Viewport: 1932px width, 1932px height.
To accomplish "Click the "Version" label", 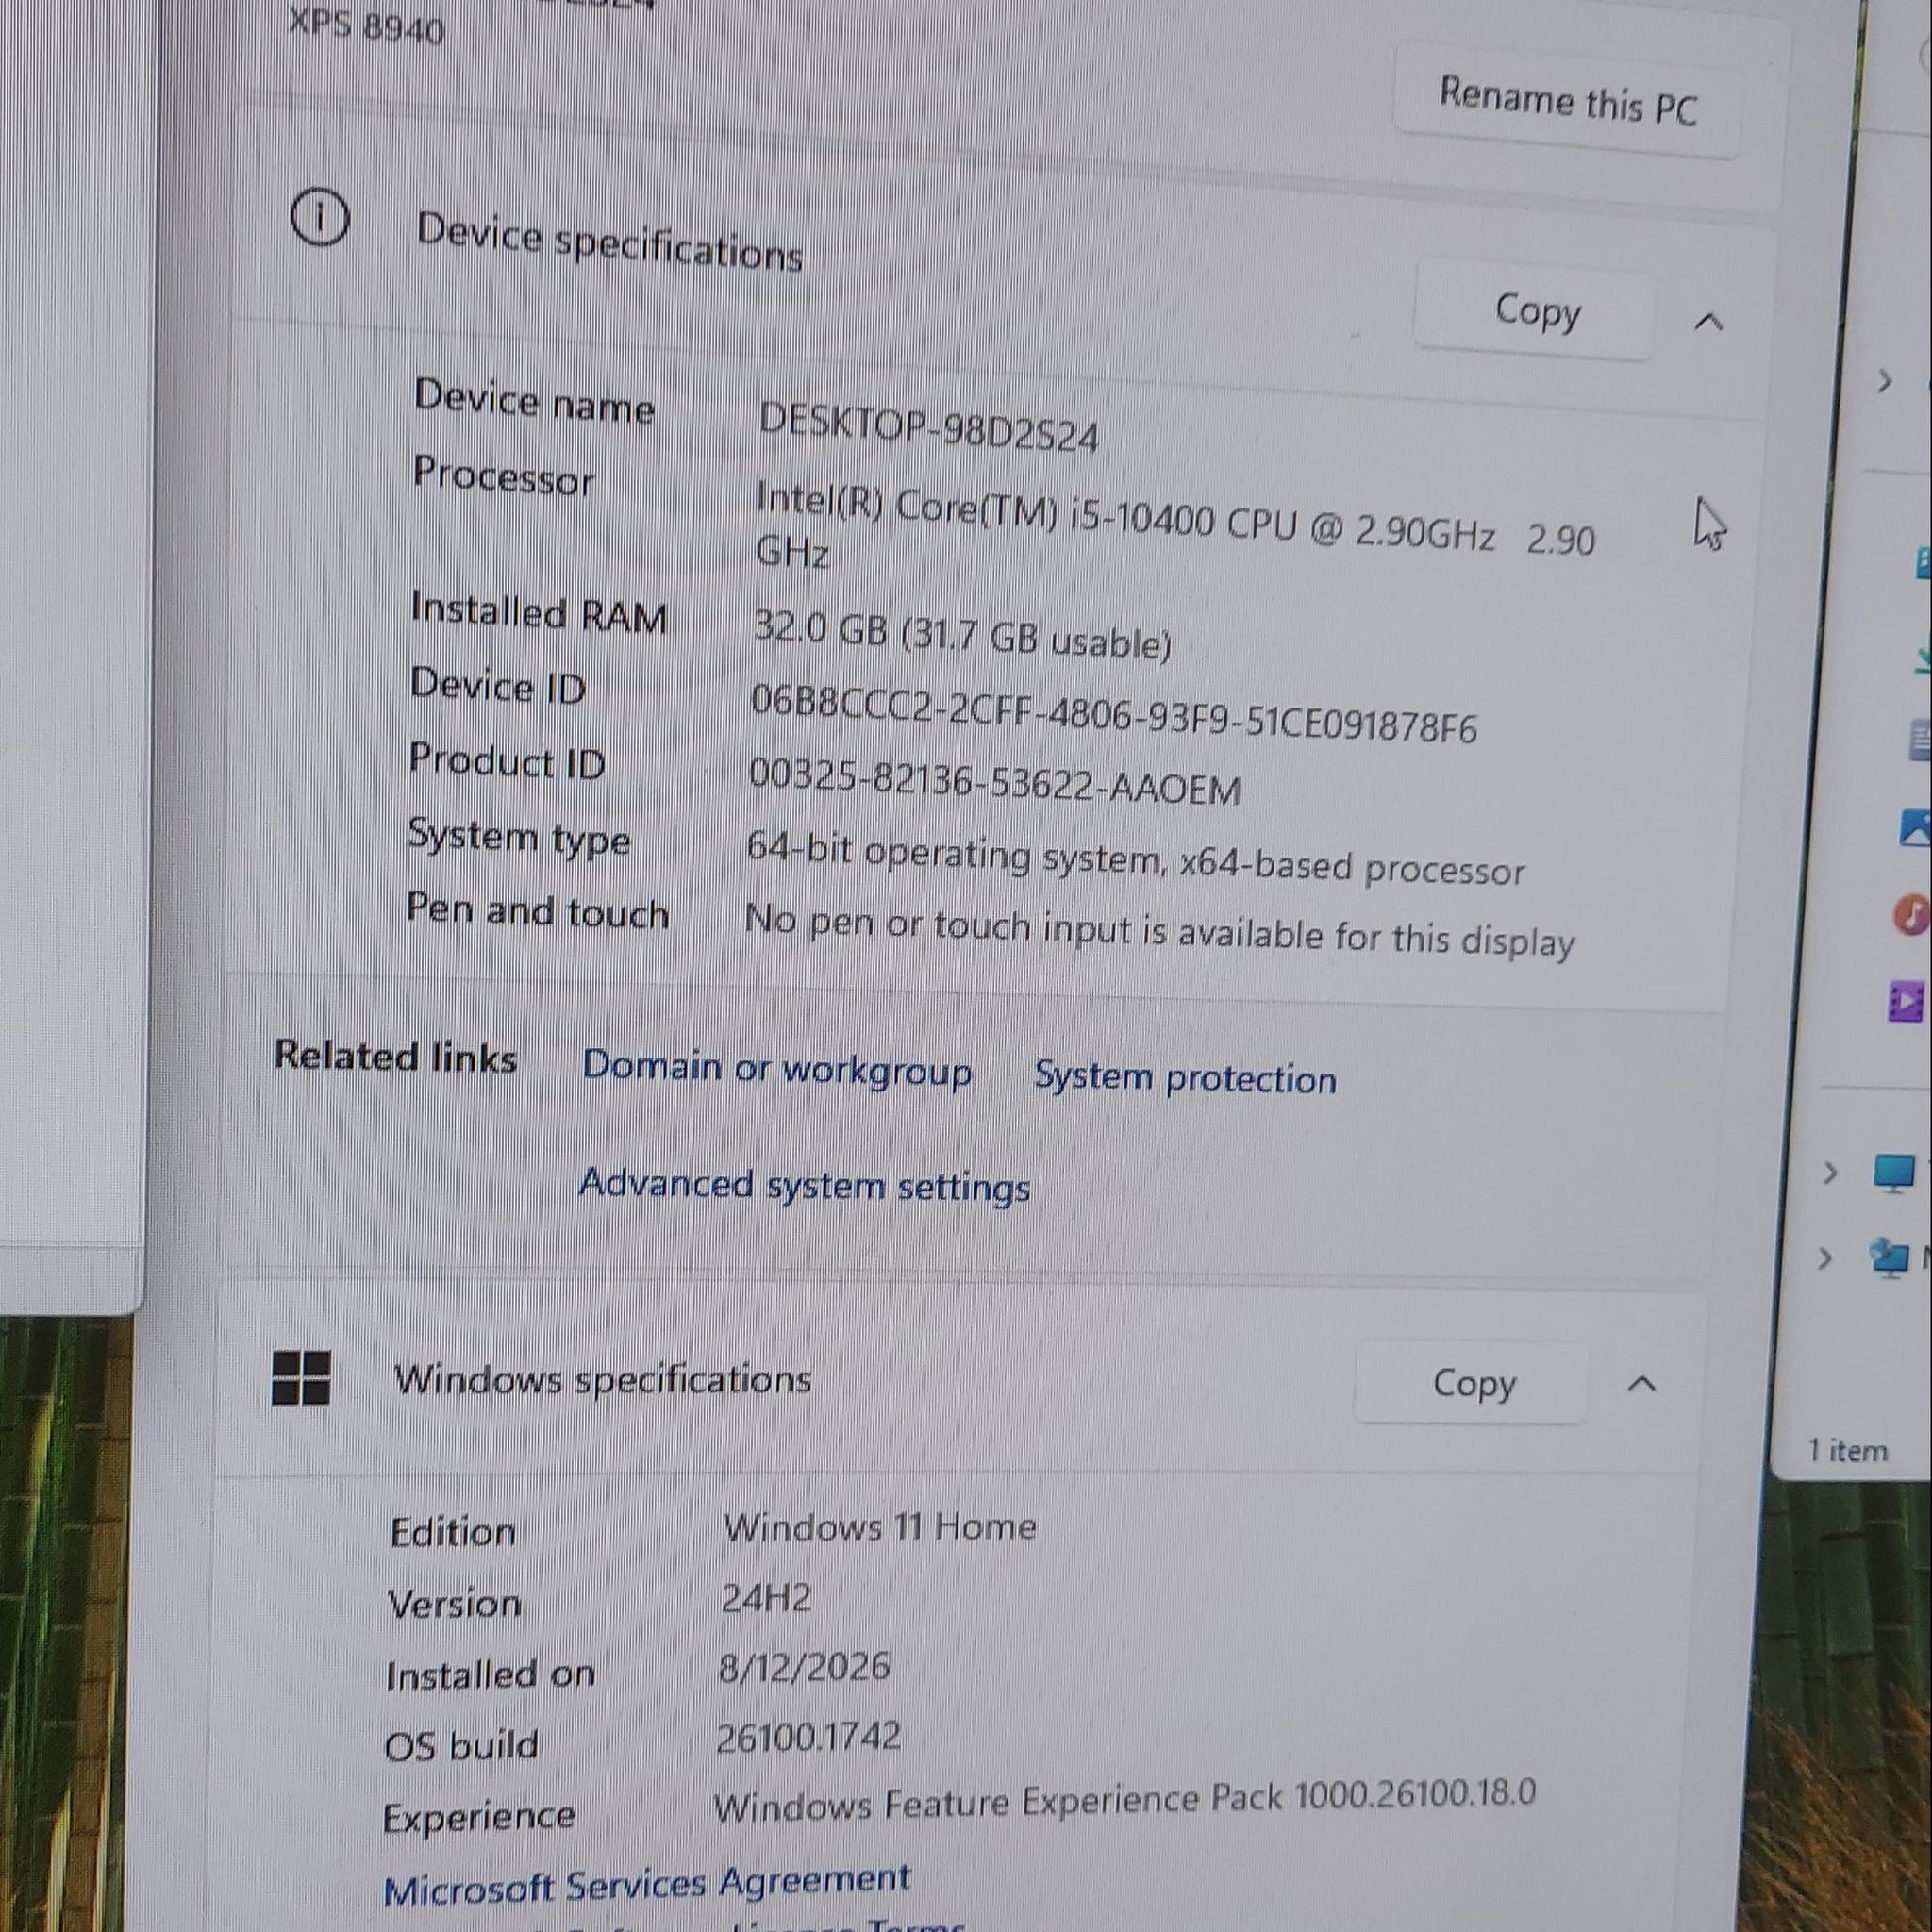I will [x=454, y=1604].
